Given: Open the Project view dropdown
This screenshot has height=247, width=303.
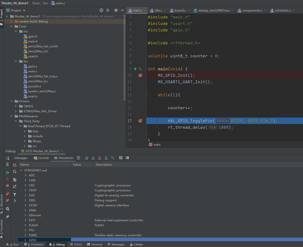Looking at the screenshot, I should pyautogui.click(x=16, y=10).
